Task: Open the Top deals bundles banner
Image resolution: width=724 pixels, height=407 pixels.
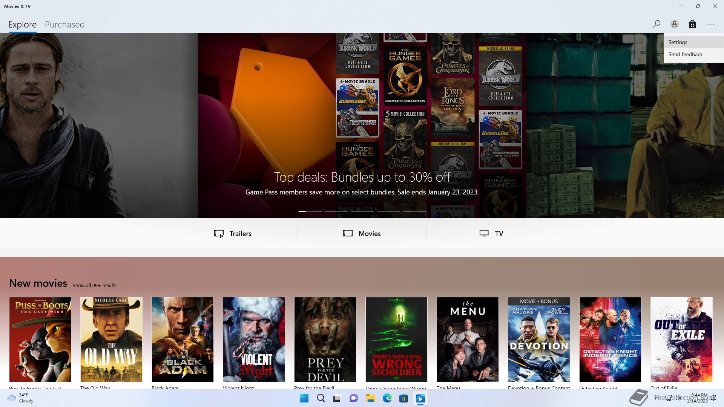Action: (x=362, y=125)
